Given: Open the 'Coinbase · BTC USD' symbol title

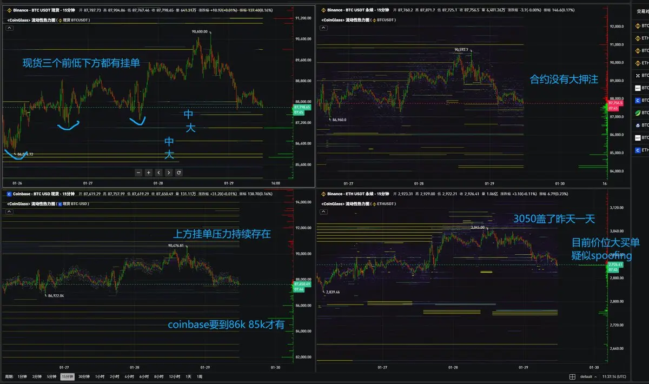Looking at the screenshot, I should point(33,193).
